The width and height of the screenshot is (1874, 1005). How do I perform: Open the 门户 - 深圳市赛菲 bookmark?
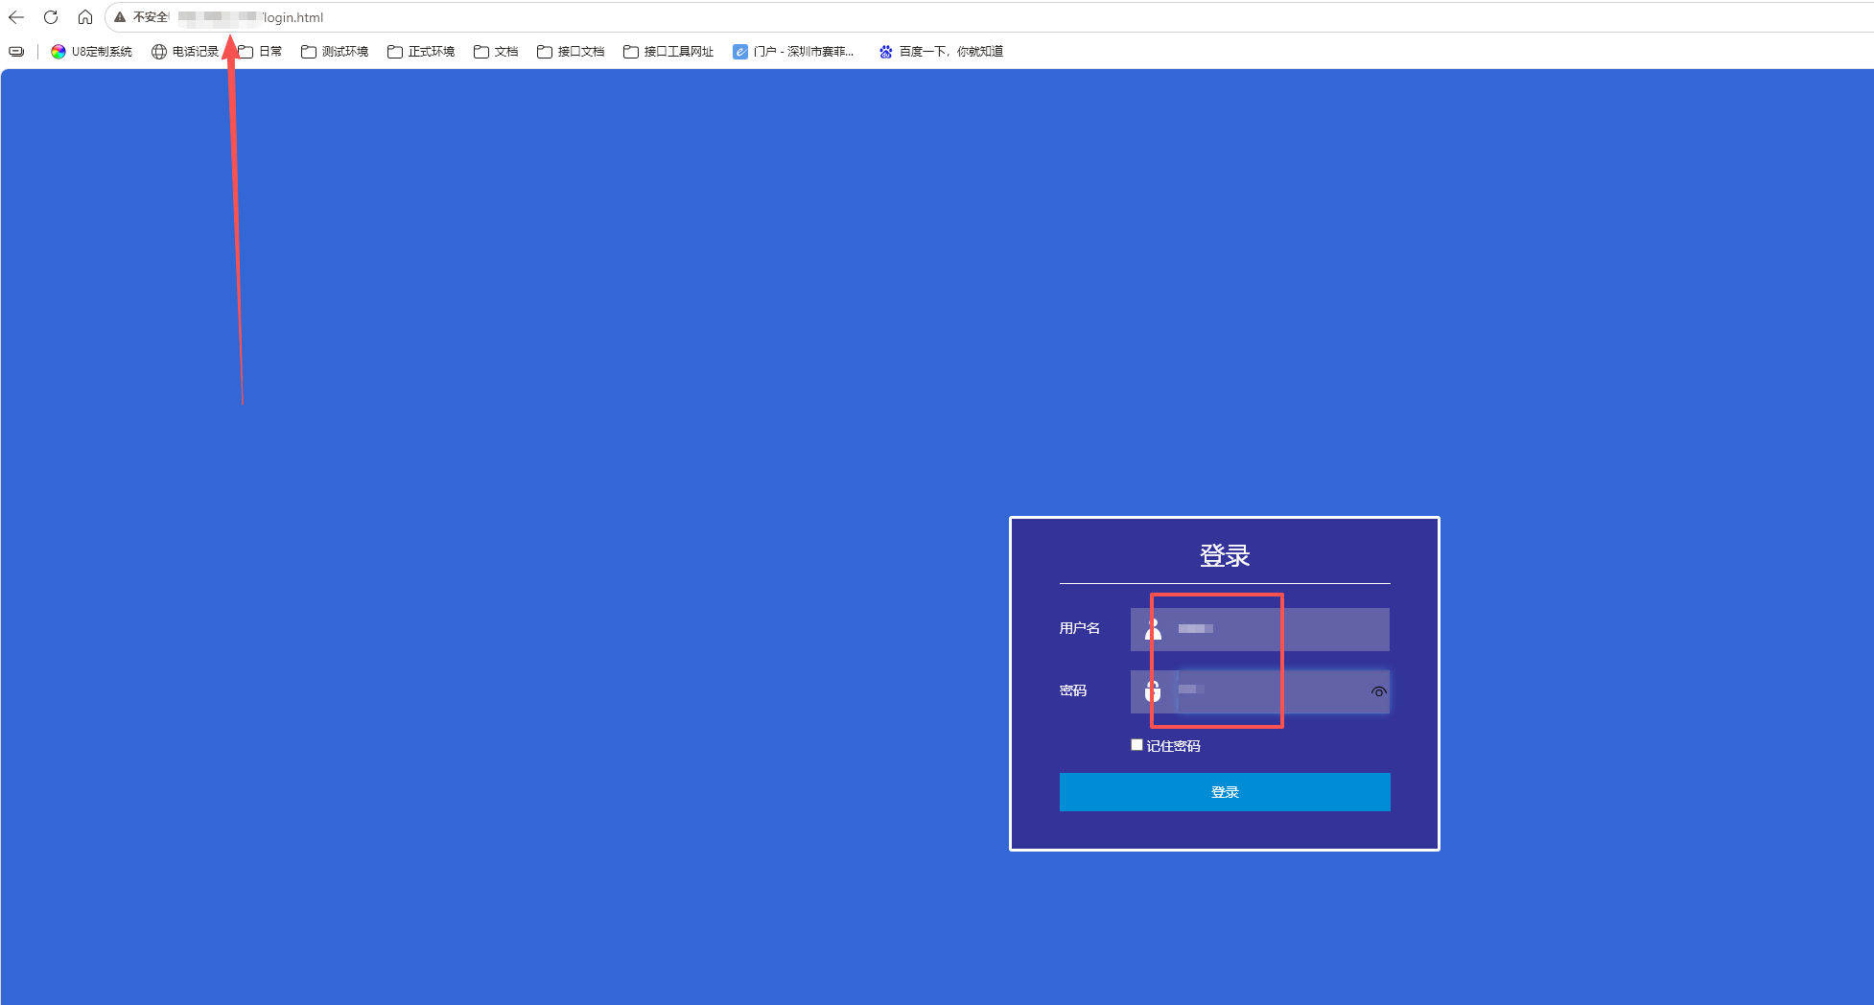coord(793,52)
